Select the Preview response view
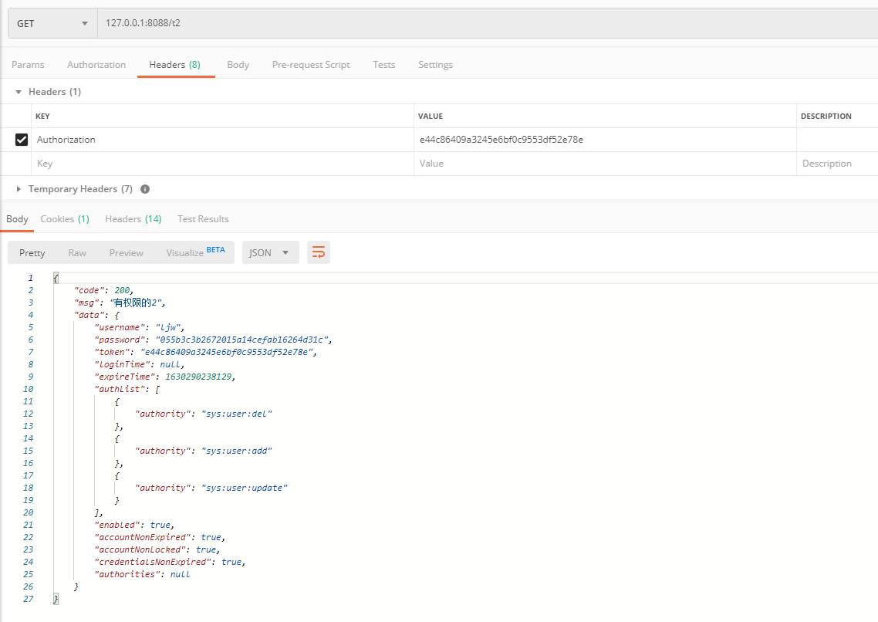 pyautogui.click(x=127, y=253)
